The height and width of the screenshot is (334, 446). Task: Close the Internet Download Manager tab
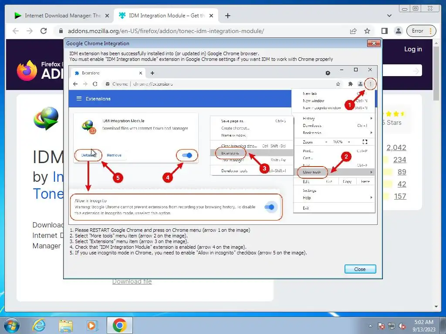pyautogui.click(x=107, y=16)
